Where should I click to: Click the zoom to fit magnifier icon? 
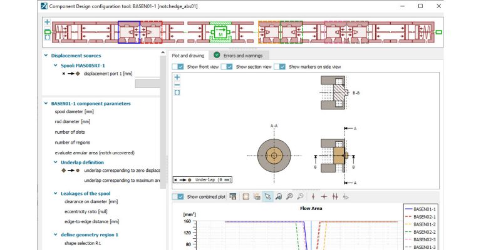pos(289,196)
